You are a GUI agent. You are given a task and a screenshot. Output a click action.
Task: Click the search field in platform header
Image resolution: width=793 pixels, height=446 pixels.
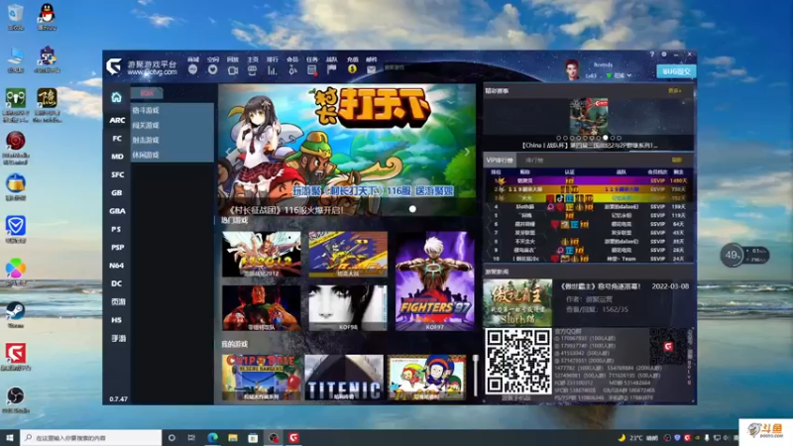pos(419,67)
